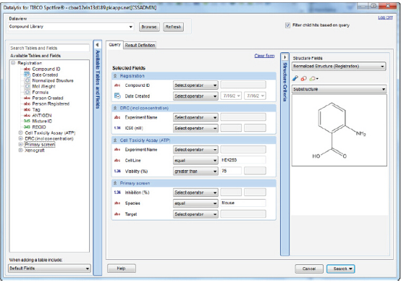Click the Search Tables and Fields input
Image resolution: width=401 pixels, height=283 pixels.
pos(50,48)
